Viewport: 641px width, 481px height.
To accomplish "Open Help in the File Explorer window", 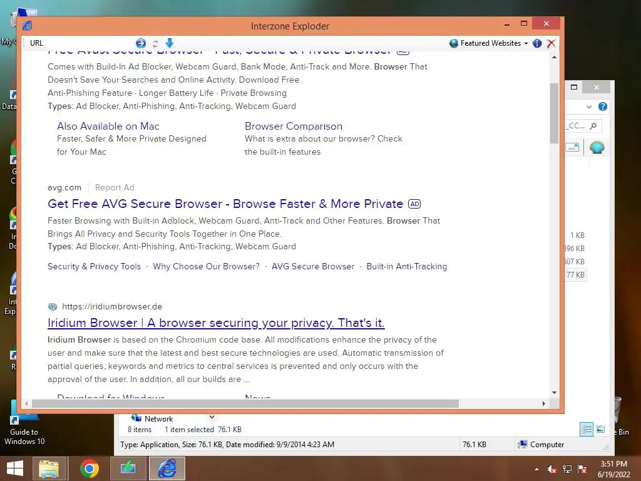I will coord(603,106).
